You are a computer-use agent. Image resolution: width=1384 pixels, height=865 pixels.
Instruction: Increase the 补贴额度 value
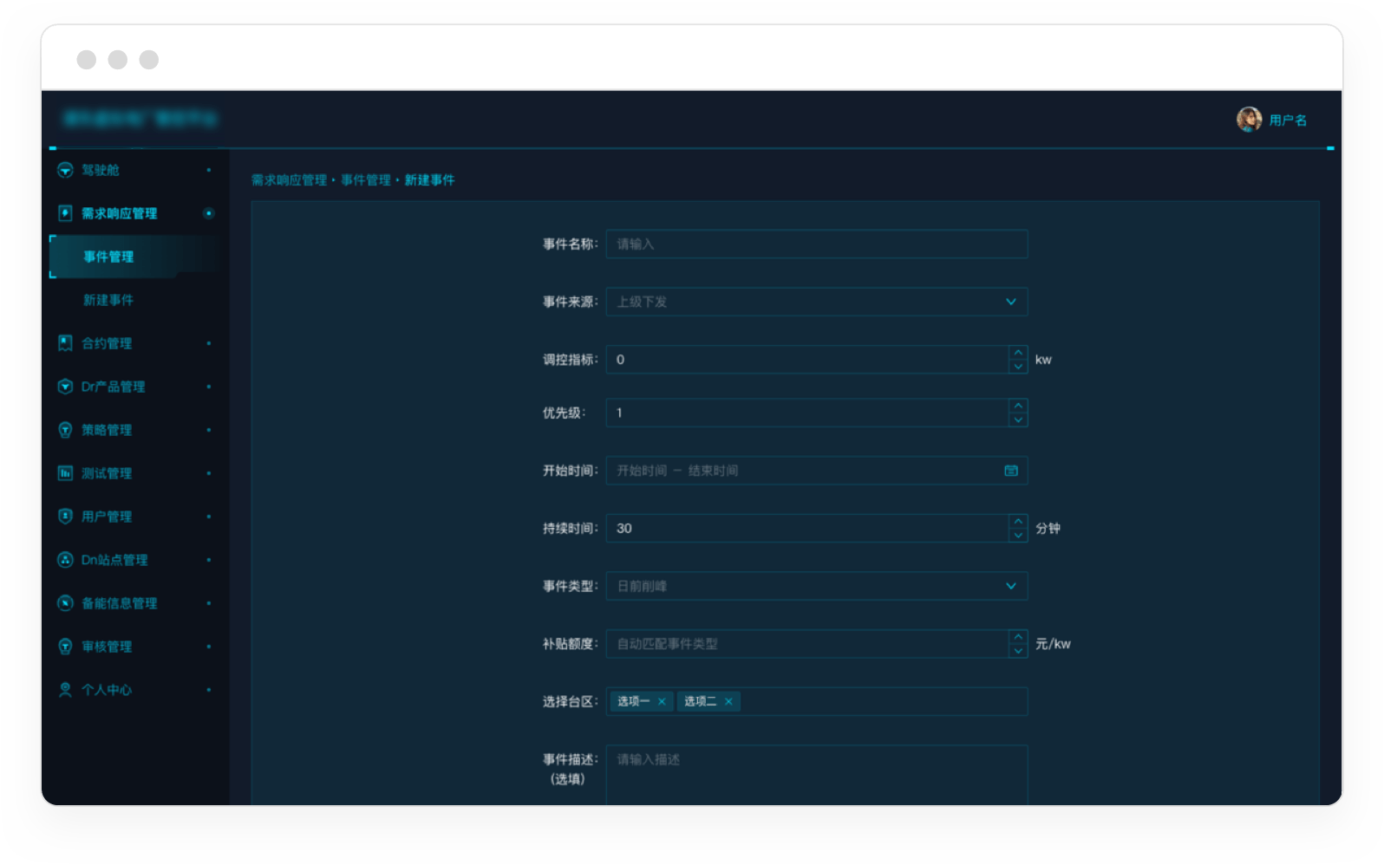1018,637
